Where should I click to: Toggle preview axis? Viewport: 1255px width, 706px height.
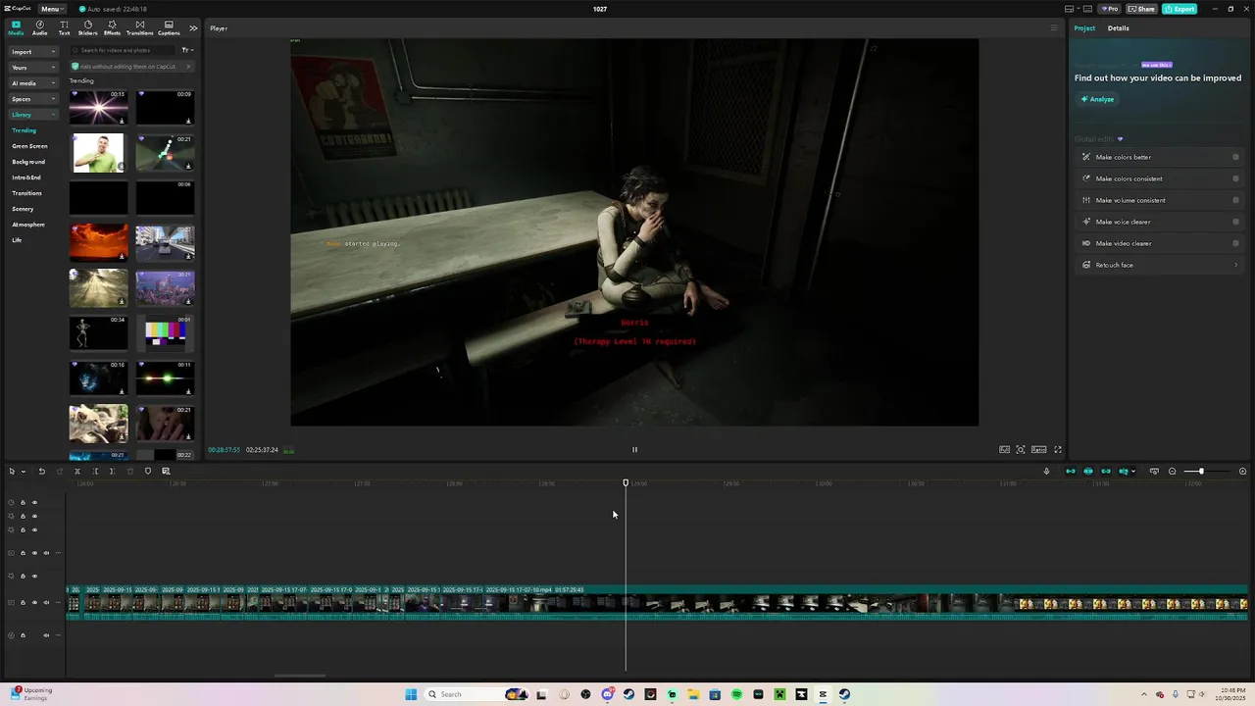click(x=1124, y=472)
